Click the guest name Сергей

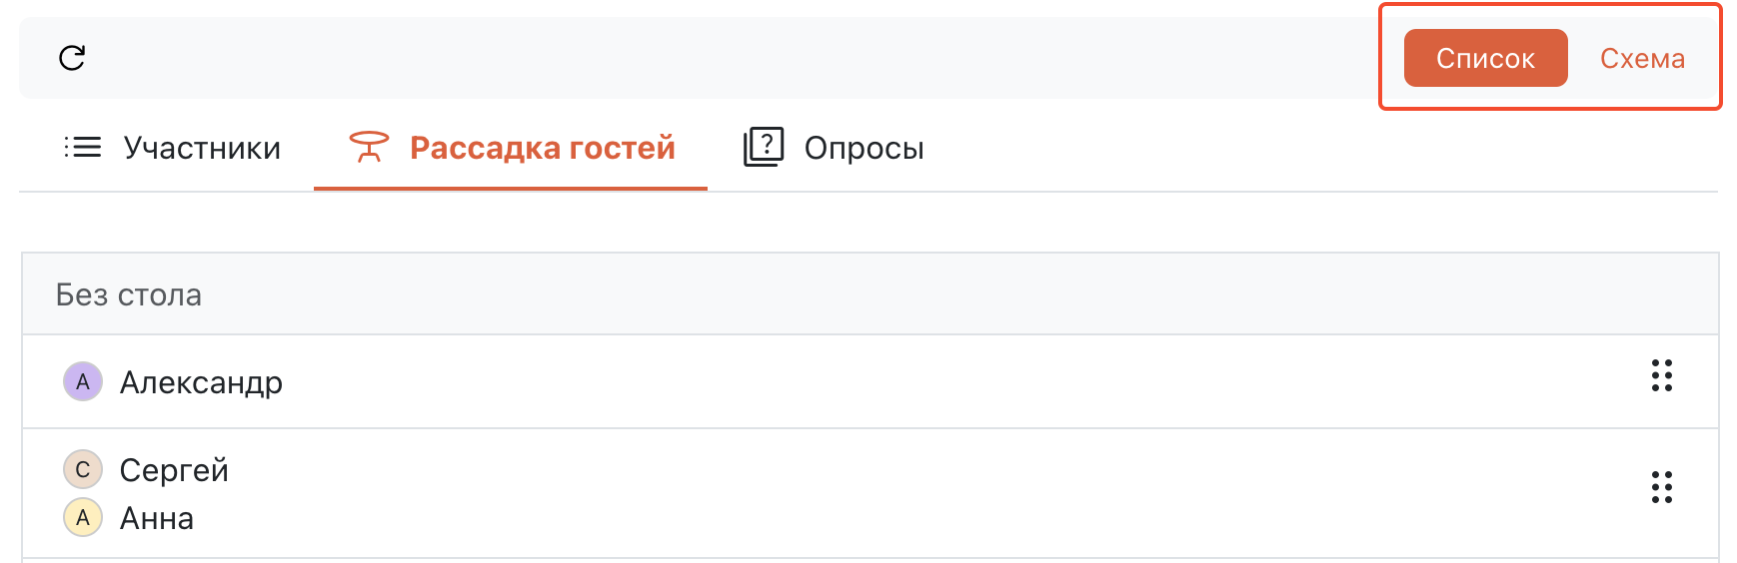pyautogui.click(x=174, y=470)
